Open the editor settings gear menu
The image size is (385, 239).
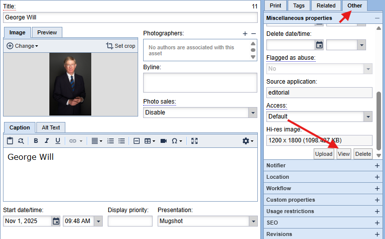click(248, 141)
